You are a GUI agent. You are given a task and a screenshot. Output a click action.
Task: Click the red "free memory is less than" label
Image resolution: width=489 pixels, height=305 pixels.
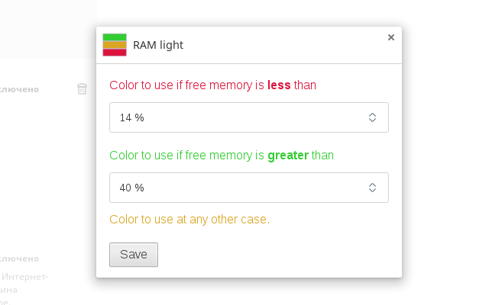212,85
